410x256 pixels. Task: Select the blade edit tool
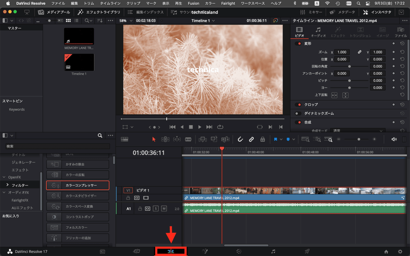(x=188, y=139)
